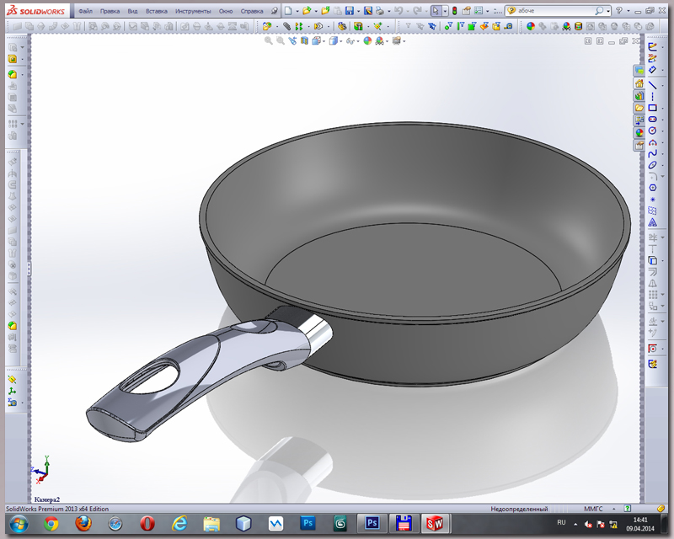Expand the Help button dropdown arrow
The width and height of the screenshot is (674, 539).
tap(628, 12)
